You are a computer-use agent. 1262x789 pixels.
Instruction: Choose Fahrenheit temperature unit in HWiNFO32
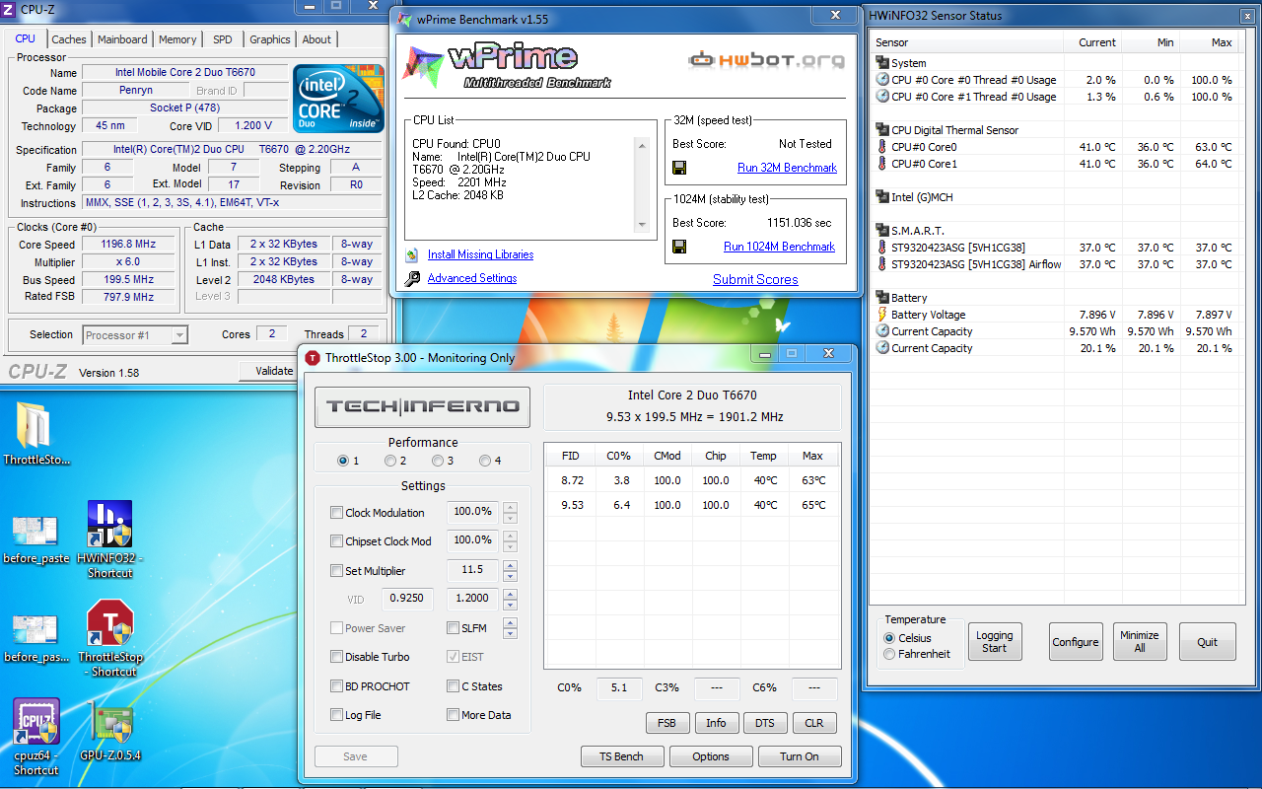click(x=889, y=654)
